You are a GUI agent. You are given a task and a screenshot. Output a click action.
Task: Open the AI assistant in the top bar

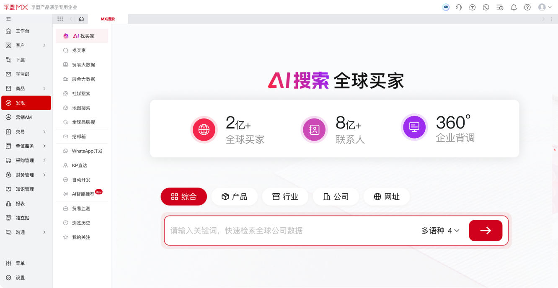[445, 7]
